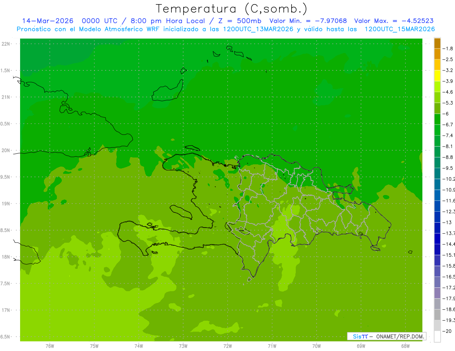This screenshot has width=455, height=351.
Task: Click the "-10.2" colorbar label
Action: pos(449,179)
